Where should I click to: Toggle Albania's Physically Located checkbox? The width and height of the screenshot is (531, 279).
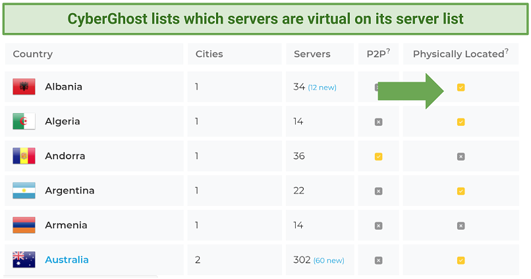tap(461, 88)
